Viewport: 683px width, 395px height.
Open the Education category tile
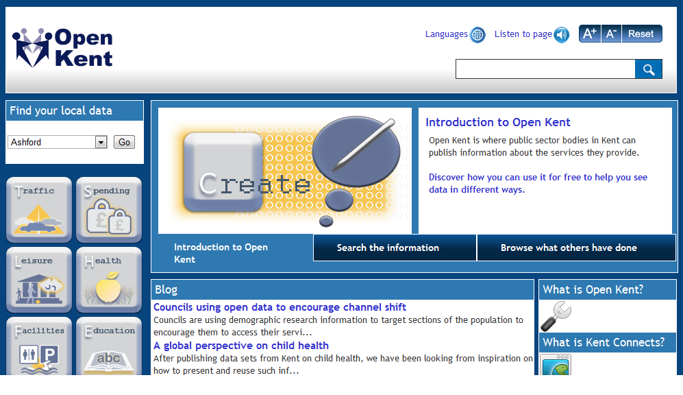109,346
